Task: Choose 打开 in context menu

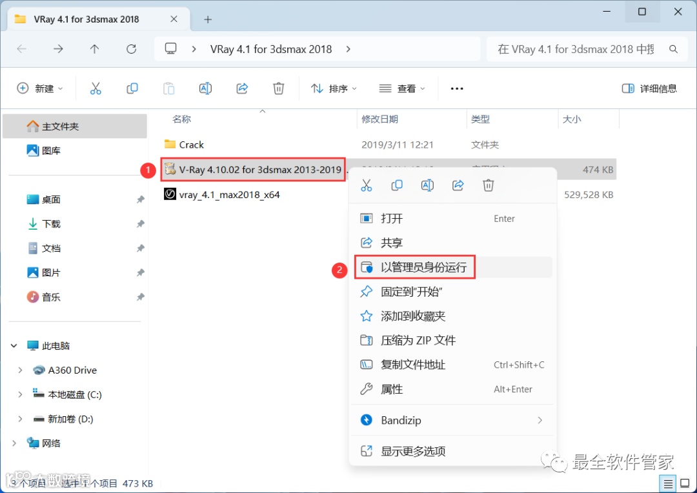Action: click(x=453, y=218)
